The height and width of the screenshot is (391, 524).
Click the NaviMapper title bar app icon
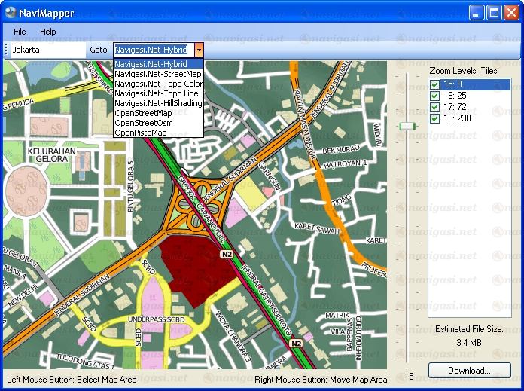click(10, 12)
